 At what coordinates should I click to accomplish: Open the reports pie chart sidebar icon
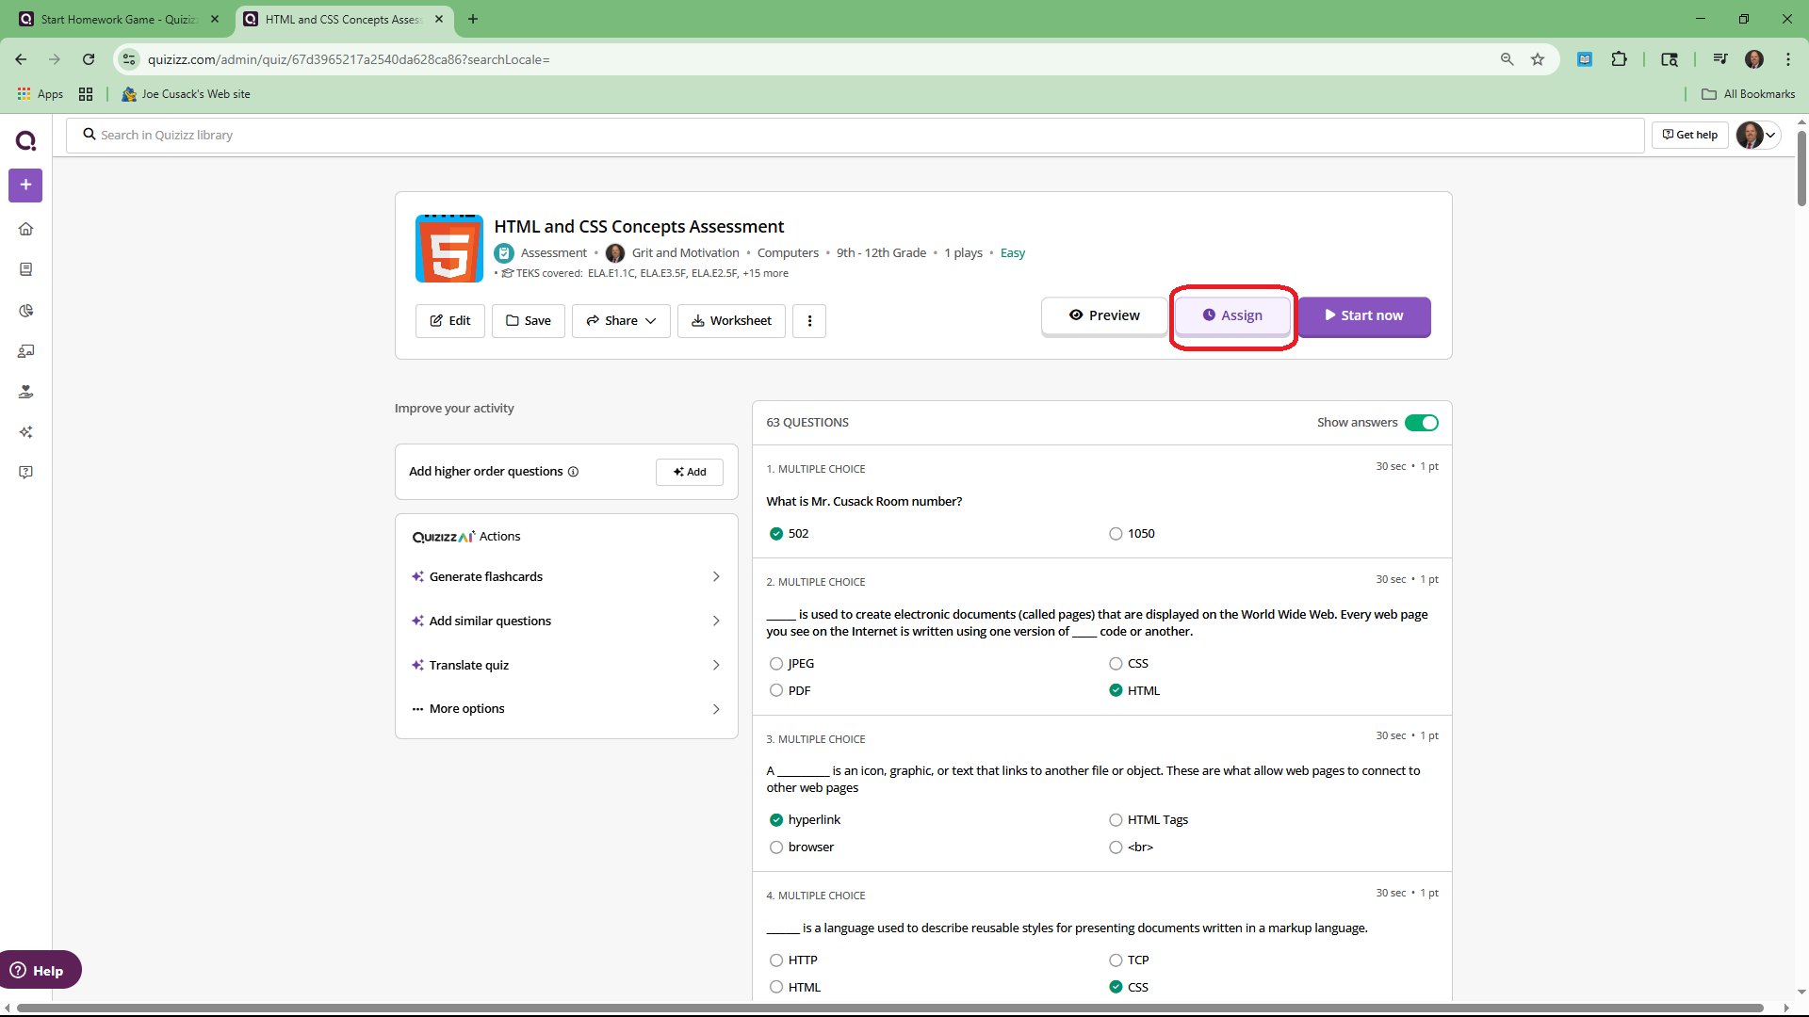pyautogui.click(x=25, y=311)
